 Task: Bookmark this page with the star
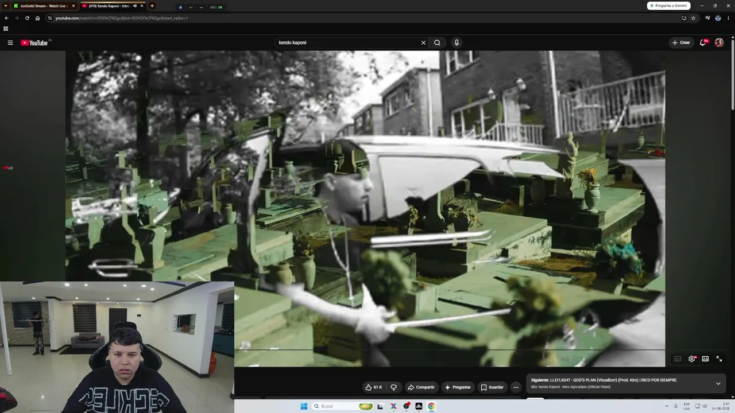693,18
